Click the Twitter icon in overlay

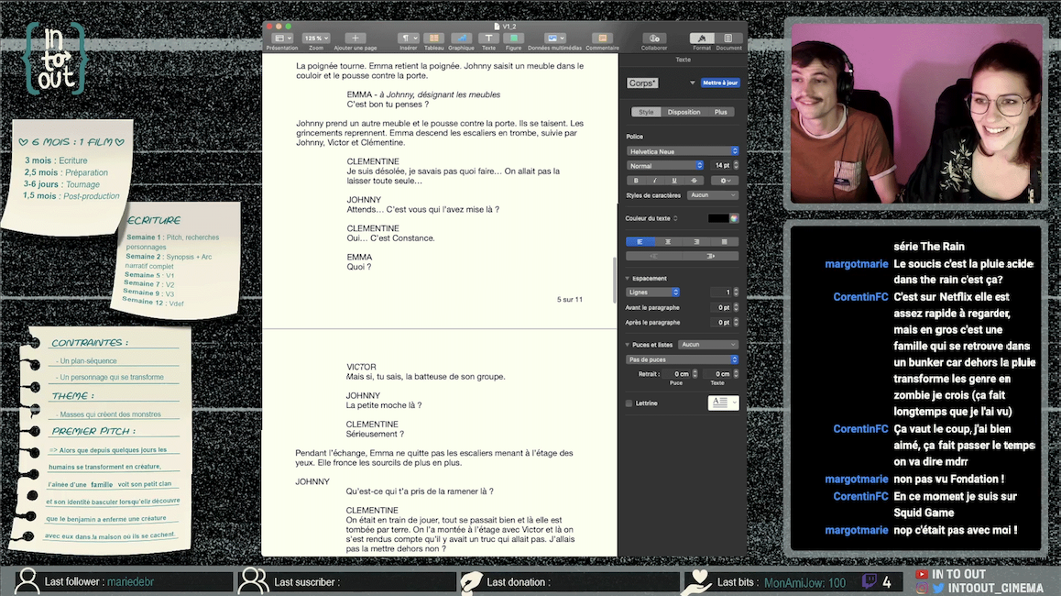938,589
